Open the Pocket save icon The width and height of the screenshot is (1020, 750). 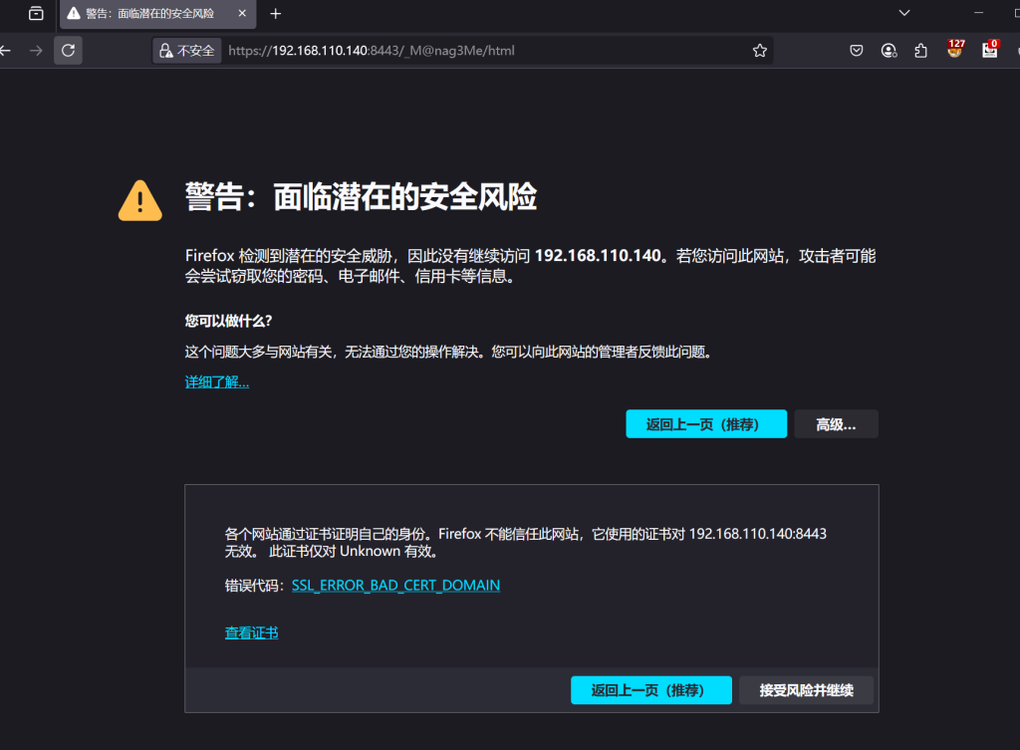[856, 50]
